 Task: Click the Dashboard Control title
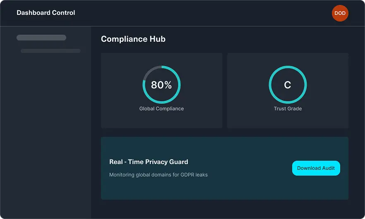(x=46, y=13)
